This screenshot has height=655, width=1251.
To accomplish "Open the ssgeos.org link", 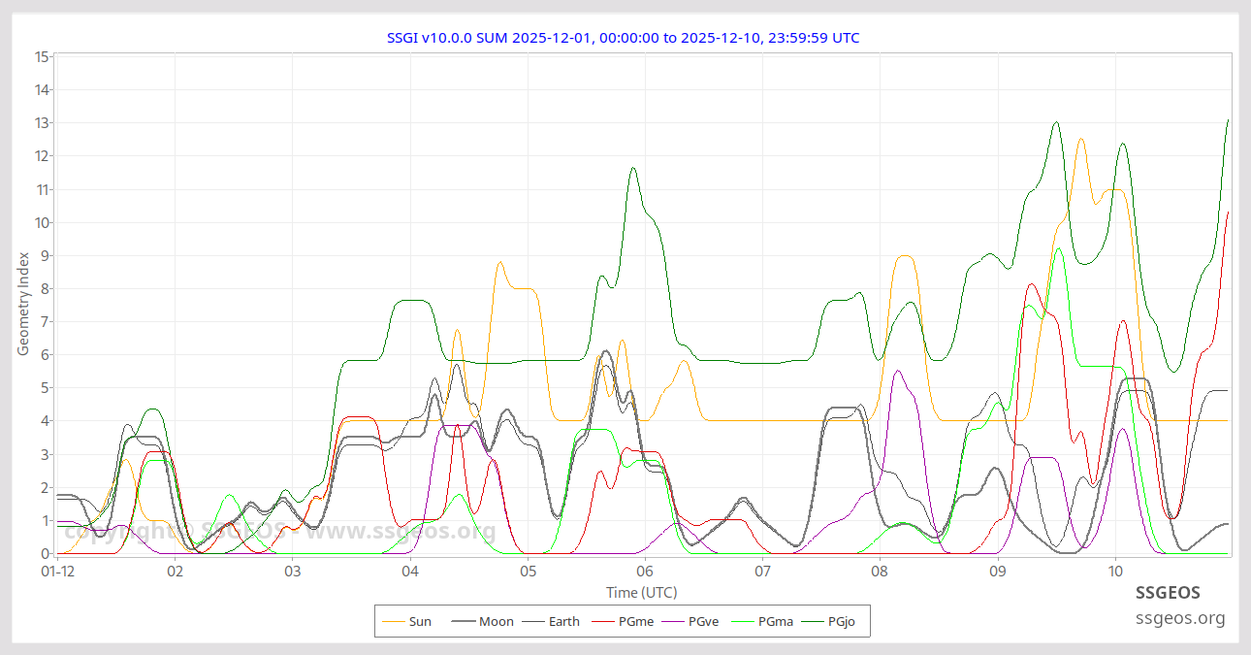I will pyautogui.click(x=1180, y=618).
